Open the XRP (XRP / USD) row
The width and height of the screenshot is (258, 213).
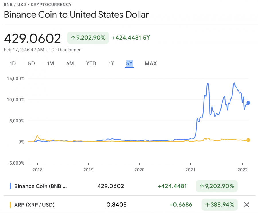tap(34, 205)
